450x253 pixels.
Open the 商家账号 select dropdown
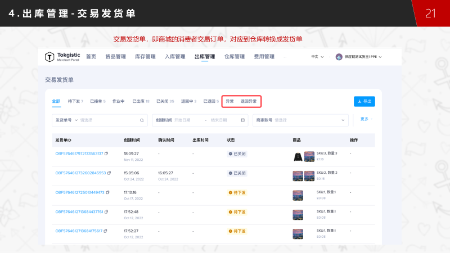pos(300,120)
